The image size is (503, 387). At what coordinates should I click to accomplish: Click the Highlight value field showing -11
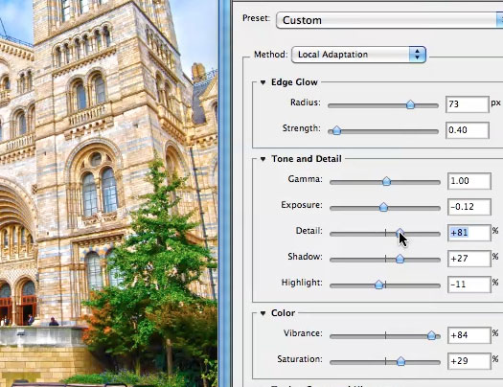(x=469, y=285)
